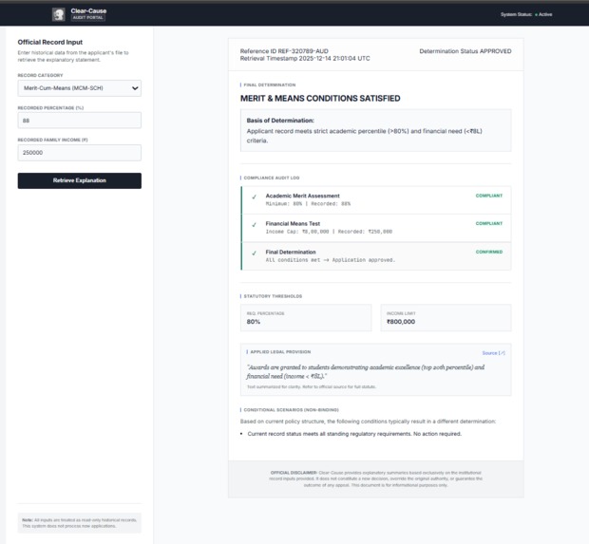Click the checkmark icon beside Final Determination
Screen dimensions: 589x544
pyautogui.click(x=255, y=253)
